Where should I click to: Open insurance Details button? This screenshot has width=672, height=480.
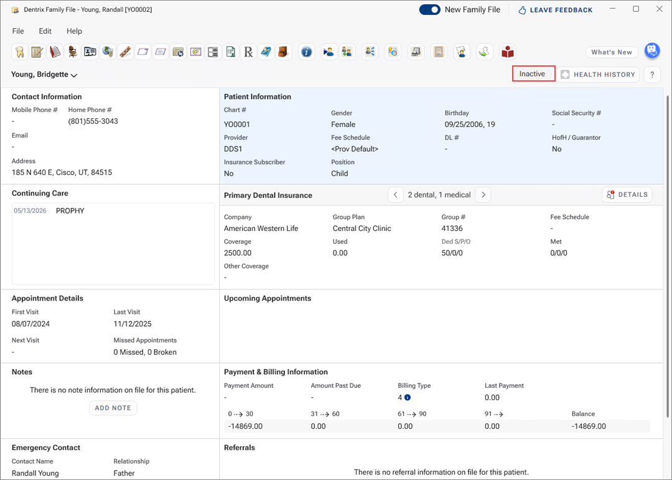pyautogui.click(x=627, y=195)
